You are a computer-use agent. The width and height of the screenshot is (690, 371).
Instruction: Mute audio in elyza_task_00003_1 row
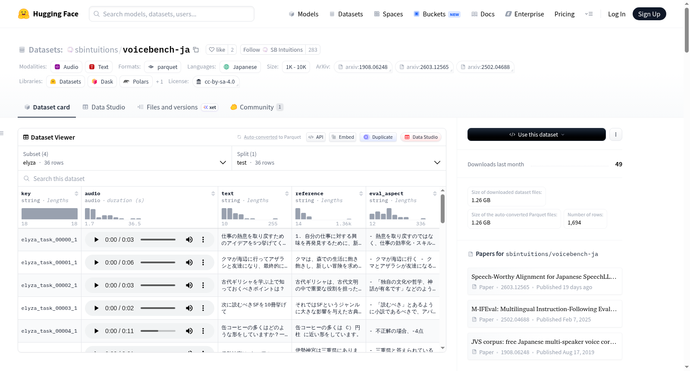tap(189, 308)
